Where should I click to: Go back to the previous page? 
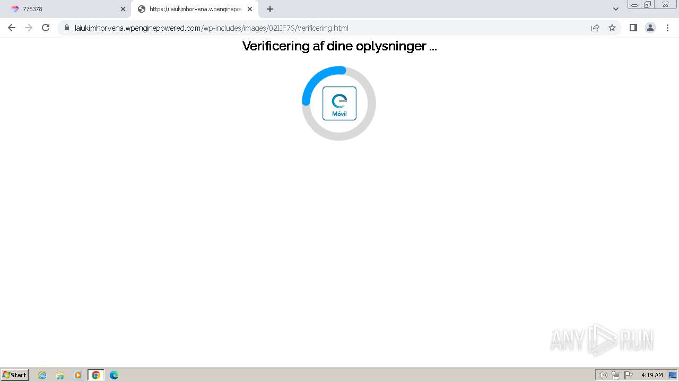(12, 28)
